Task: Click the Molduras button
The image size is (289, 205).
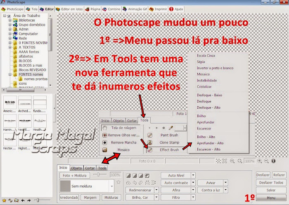Action: click(x=111, y=198)
